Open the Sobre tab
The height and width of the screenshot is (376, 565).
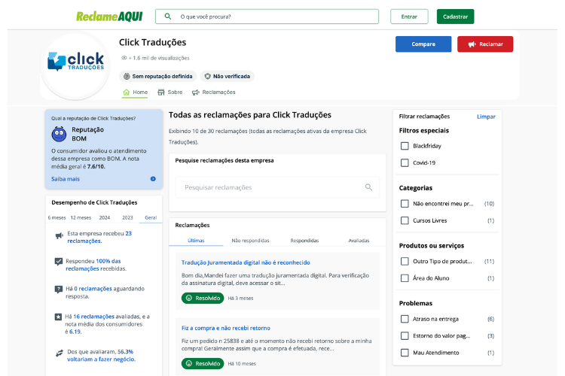point(170,92)
